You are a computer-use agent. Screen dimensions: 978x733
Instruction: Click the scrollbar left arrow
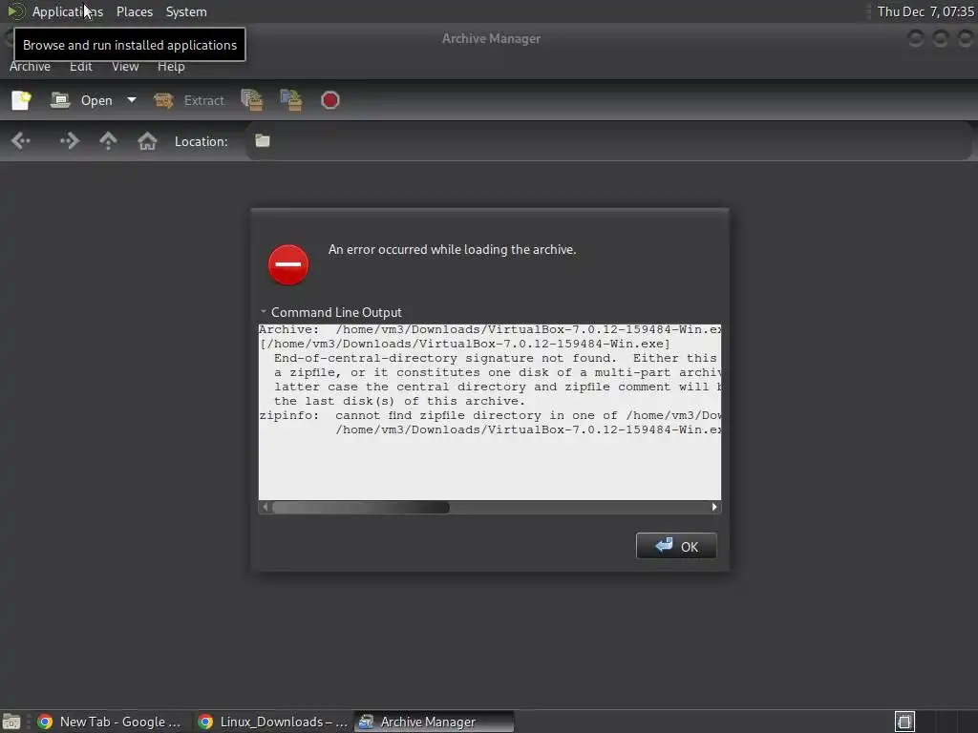pos(266,508)
